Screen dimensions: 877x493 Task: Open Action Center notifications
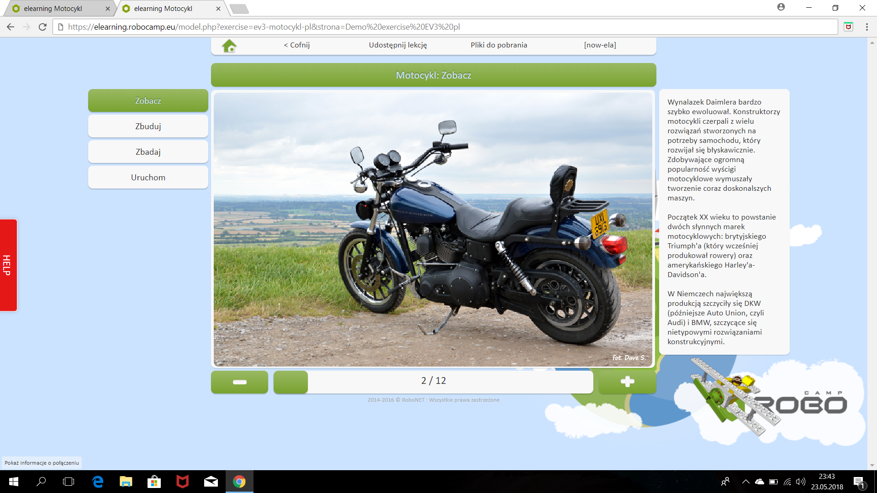[x=859, y=482]
